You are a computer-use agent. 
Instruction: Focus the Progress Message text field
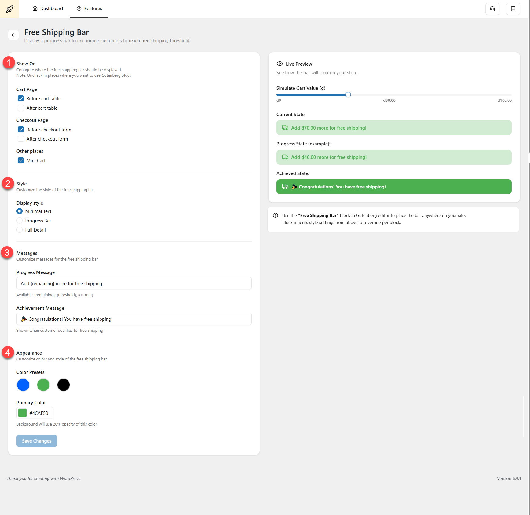click(134, 283)
